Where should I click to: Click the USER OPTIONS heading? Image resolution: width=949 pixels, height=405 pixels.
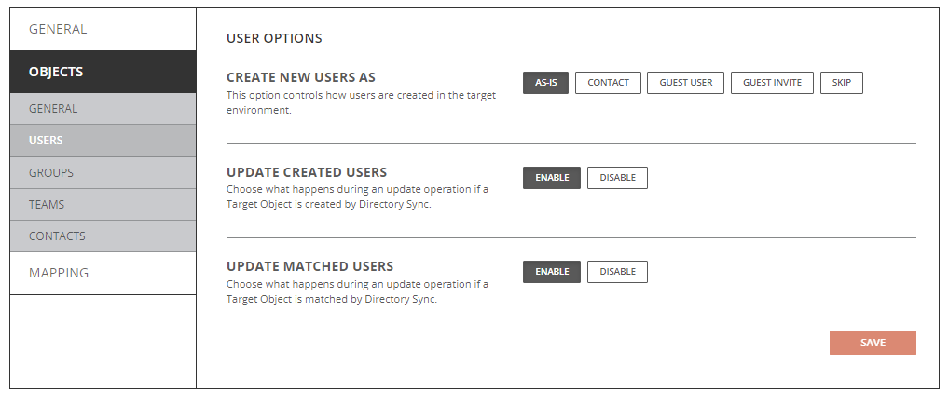[274, 39]
